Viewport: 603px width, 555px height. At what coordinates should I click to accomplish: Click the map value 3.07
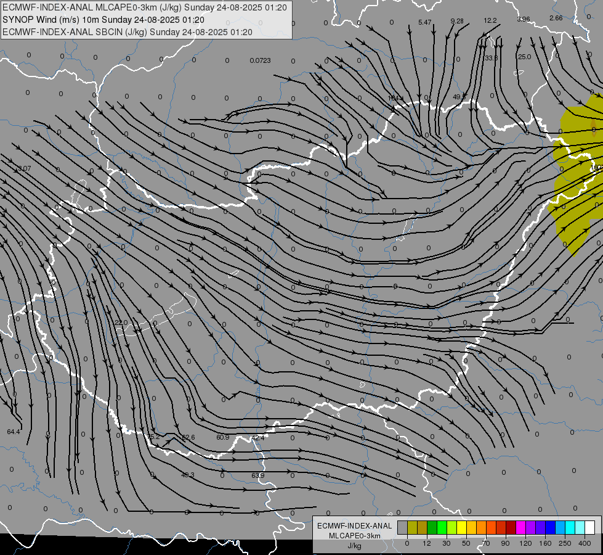coord(24,168)
